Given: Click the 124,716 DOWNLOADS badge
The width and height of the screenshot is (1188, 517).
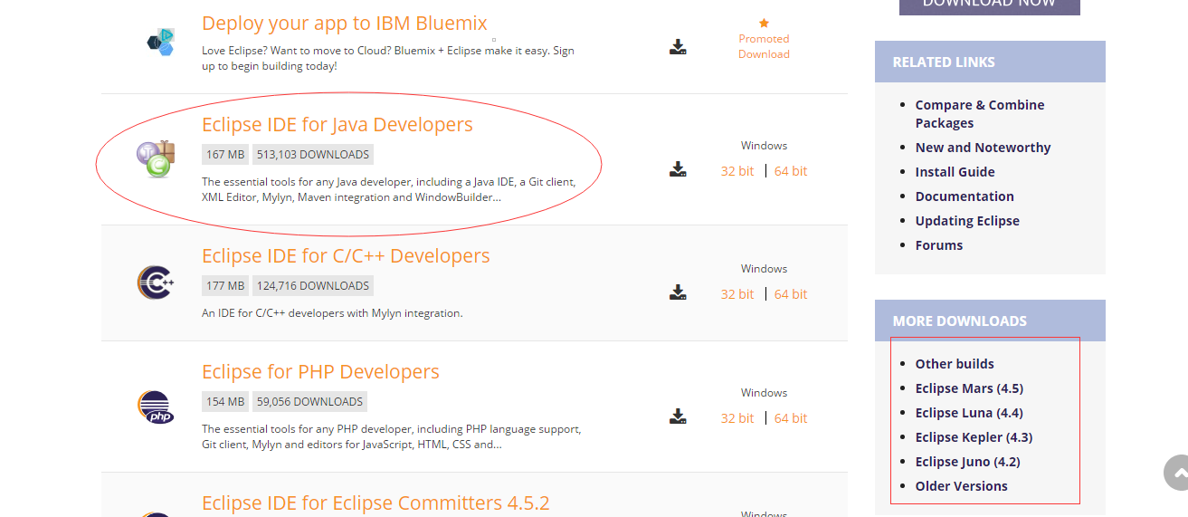Looking at the screenshot, I should pyautogui.click(x=313, y=285).
